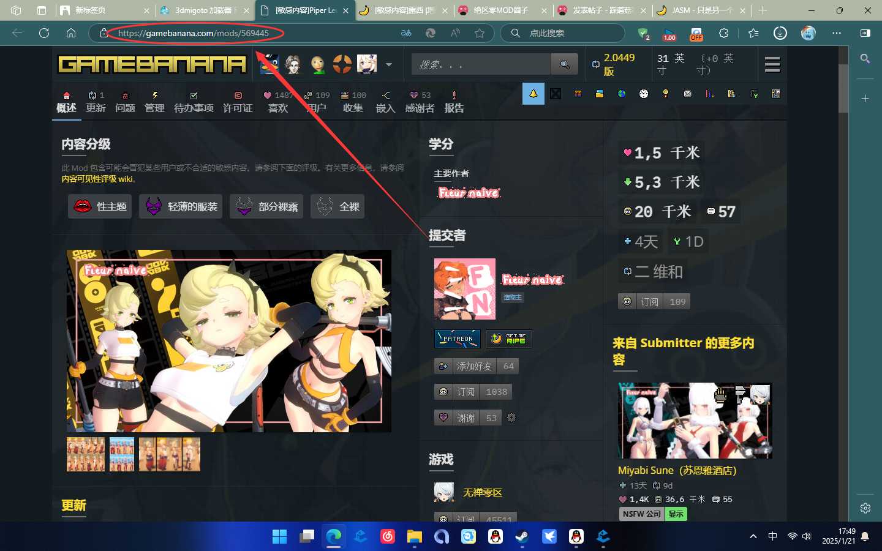Click the lightning icon next to 管理

click(155, 95)
